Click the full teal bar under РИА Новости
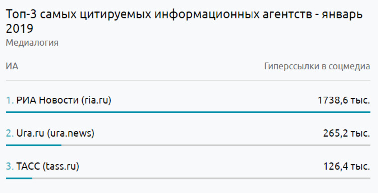This screenshot has width=378, height=193. tap(188, 112)
